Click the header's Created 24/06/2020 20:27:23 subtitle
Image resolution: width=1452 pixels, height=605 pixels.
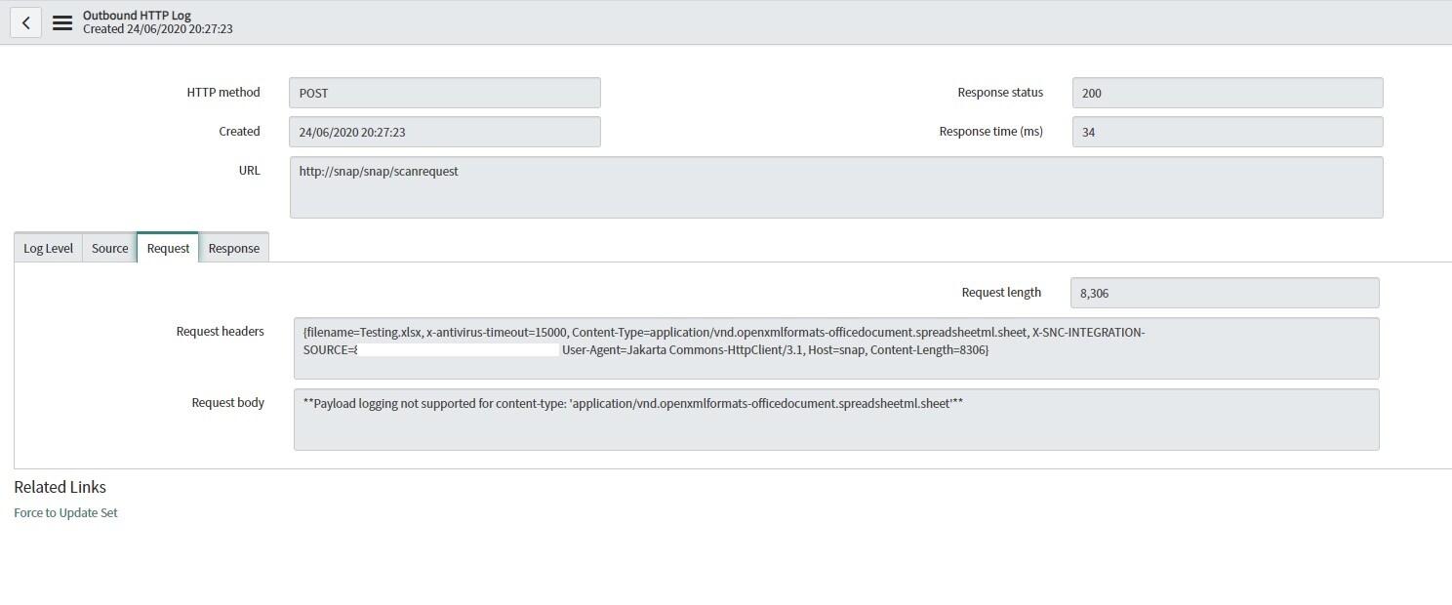(157, 29)
